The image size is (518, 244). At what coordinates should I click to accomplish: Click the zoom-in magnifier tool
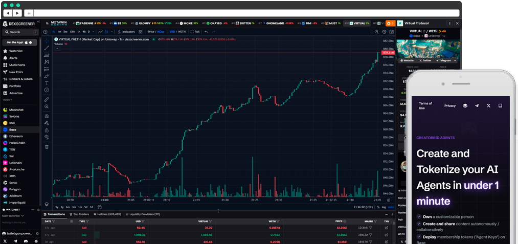pyautogui.click(x=47, y=106)
